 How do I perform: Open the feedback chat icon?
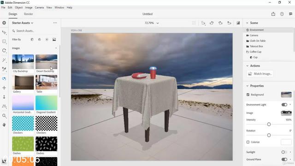291,14
